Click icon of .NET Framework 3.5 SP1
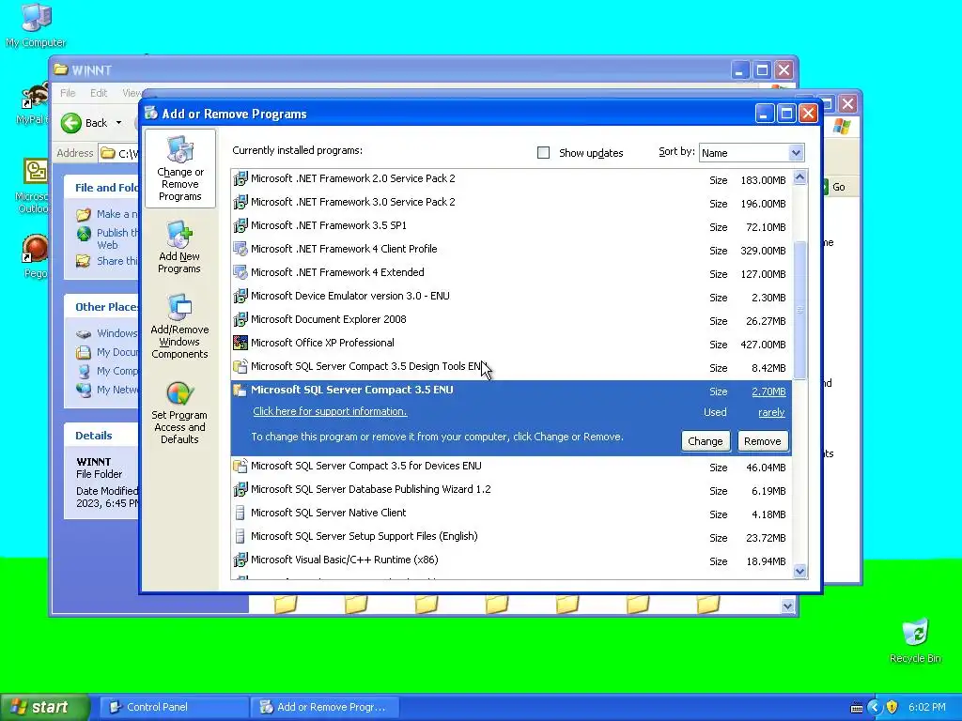This screenshot has height=721, width=962. pyautogui.click(x=240, y=225)
